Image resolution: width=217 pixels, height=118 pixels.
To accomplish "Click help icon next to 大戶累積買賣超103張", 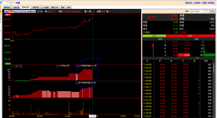I will tap(77, 66).
